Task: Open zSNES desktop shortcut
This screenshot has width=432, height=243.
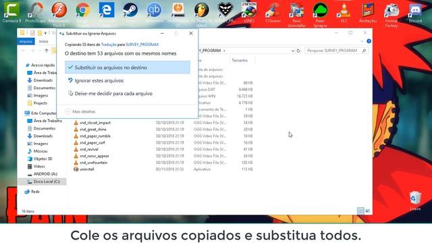Action: click(x=249, y=12)
